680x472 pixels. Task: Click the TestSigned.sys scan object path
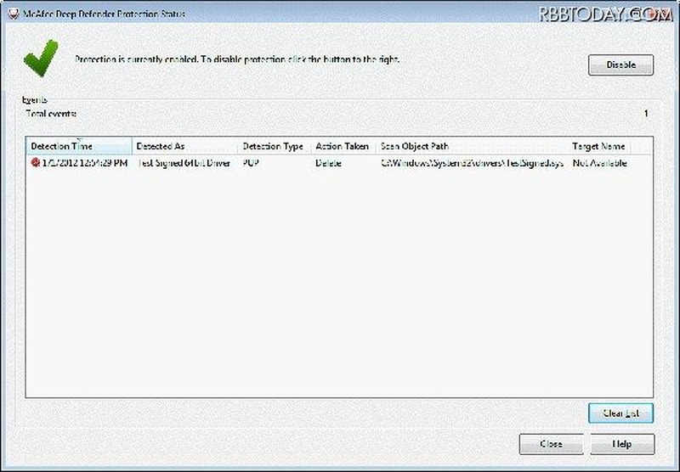click(470, 163)
